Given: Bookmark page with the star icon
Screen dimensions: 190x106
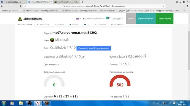Looking at the screenshot, I should coord(163,6).
